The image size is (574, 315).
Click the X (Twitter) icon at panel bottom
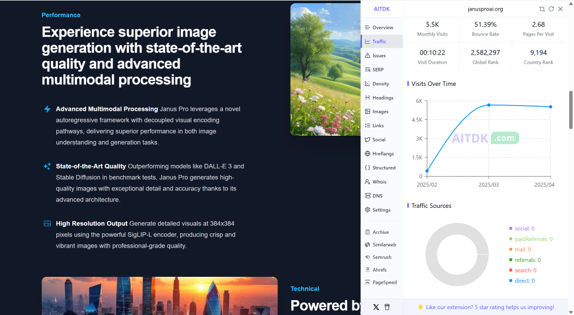point(376,307)
